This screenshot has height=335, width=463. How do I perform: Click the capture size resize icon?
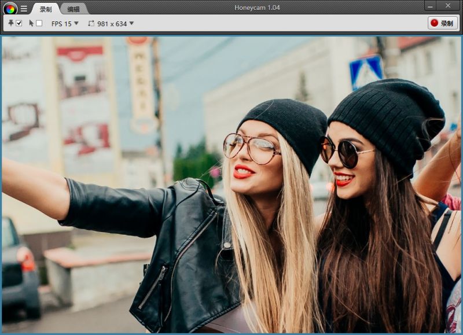(91, 24)
